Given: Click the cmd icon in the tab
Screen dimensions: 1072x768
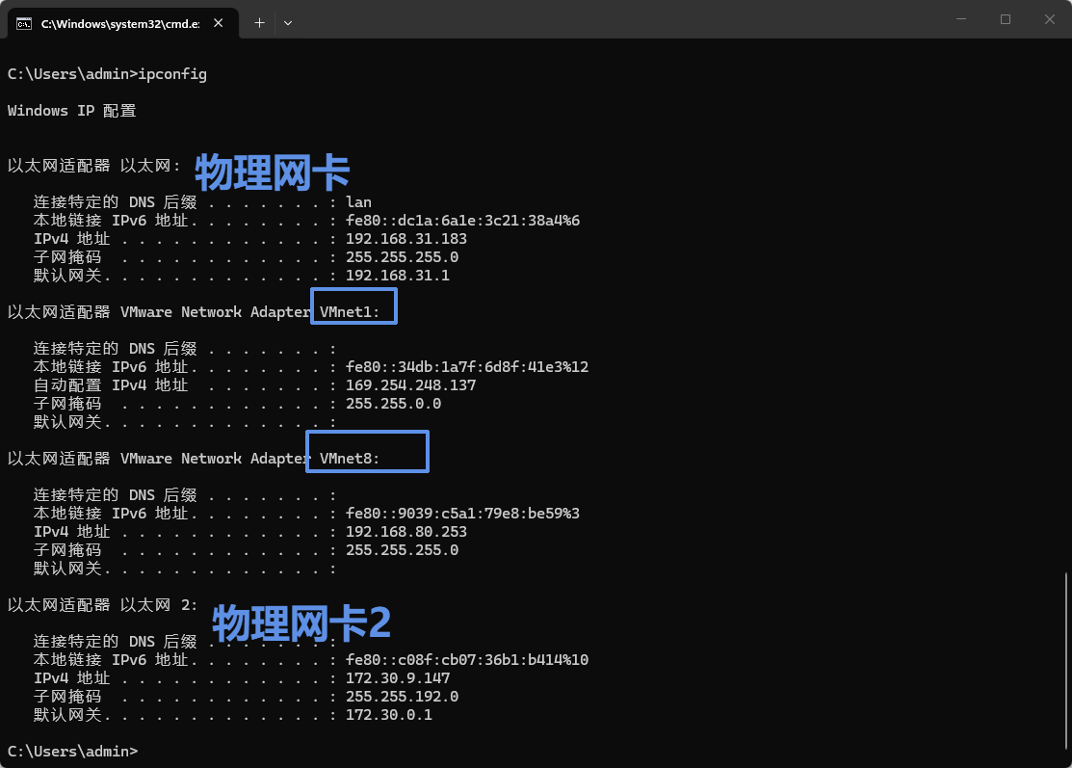Looking at the screenshot, I should 25,23.
